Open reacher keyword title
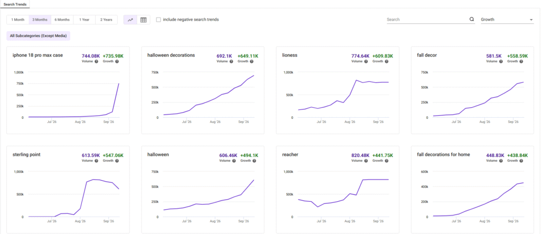Image resolution: width=541 pixels, height=234 pixels. [x=290, y=155]
